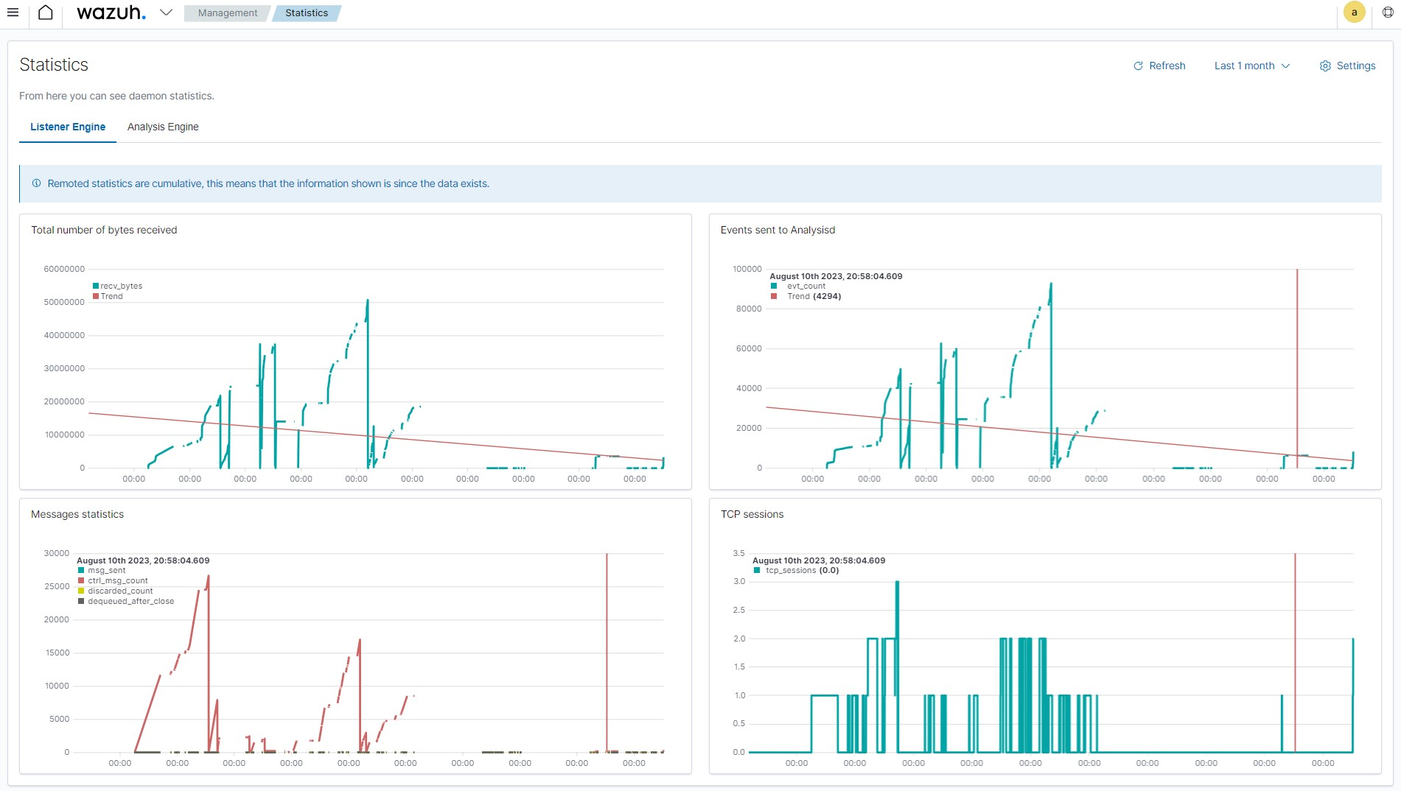Open the Management breadcrumb
Viewport: 1401px width, 791px height.
click(x=227, y=13)
